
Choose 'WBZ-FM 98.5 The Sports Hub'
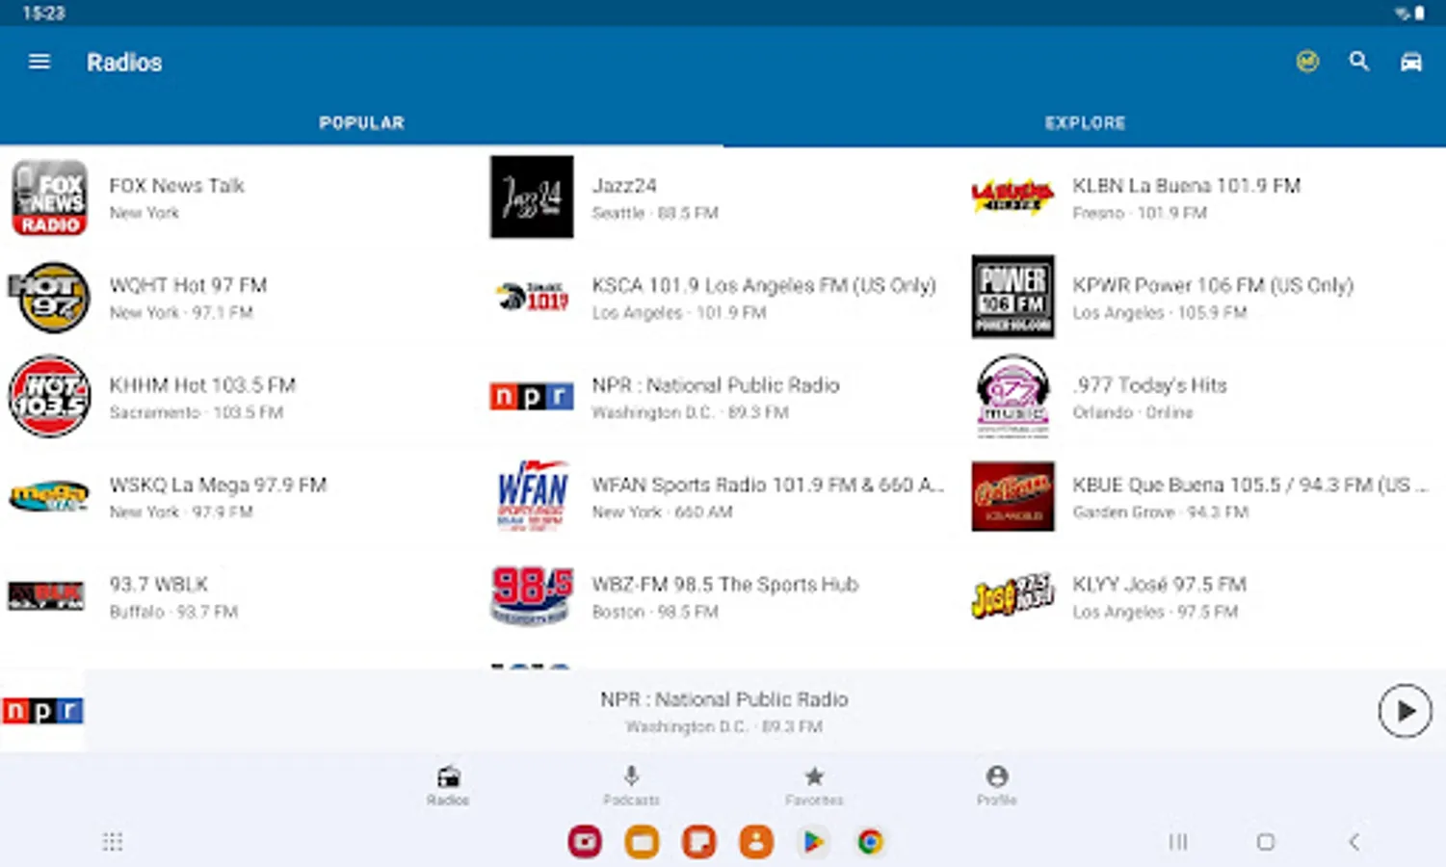[x=724, y=585]
